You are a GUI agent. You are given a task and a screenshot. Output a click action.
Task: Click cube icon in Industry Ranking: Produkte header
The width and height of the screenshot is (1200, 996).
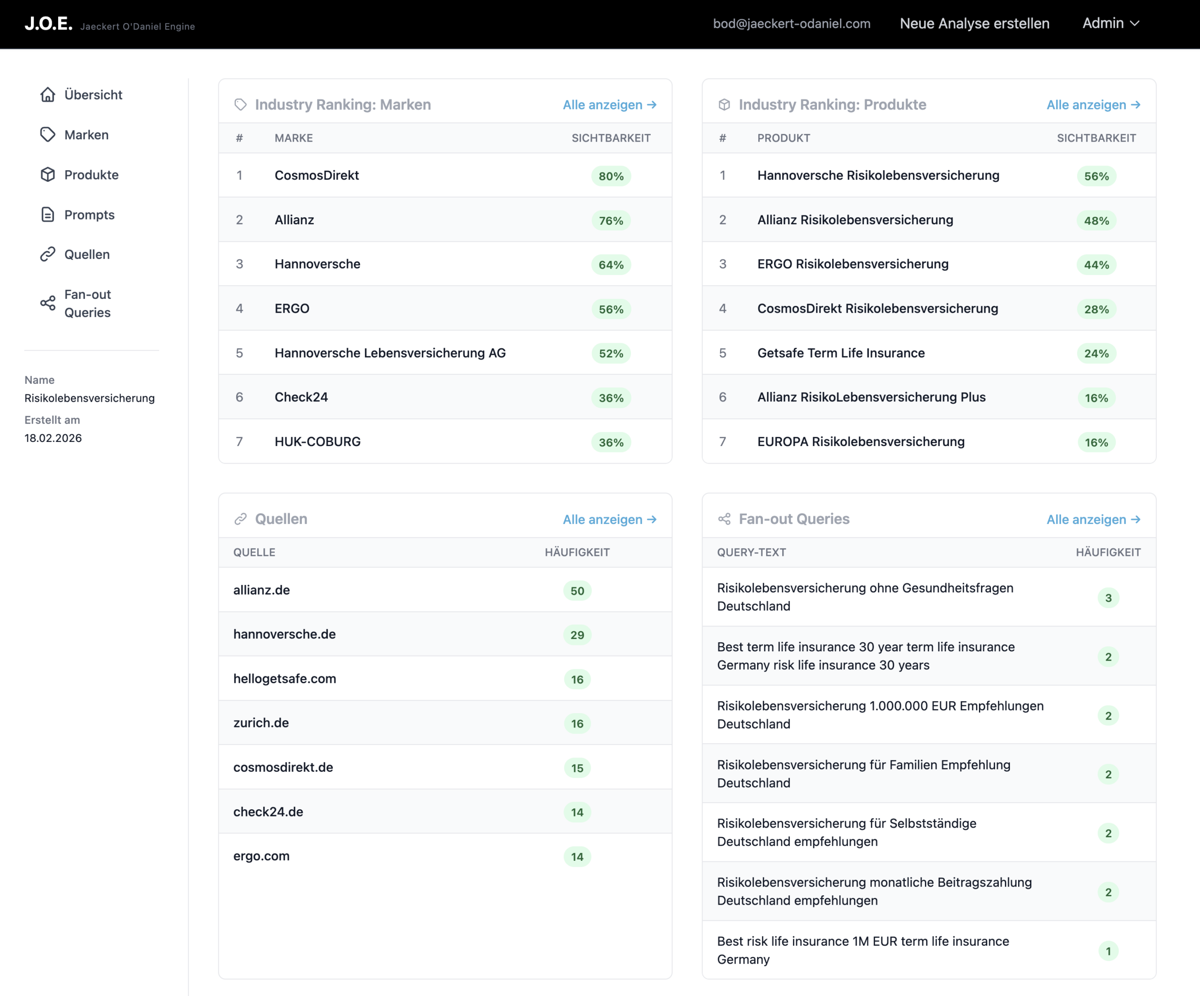click(x=724, y=105)
